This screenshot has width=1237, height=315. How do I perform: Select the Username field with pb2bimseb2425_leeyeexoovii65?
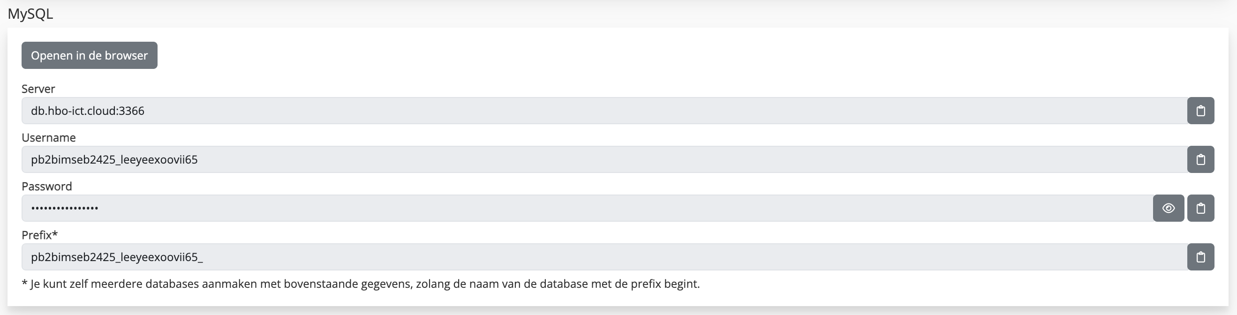click(x=604, y=159)
